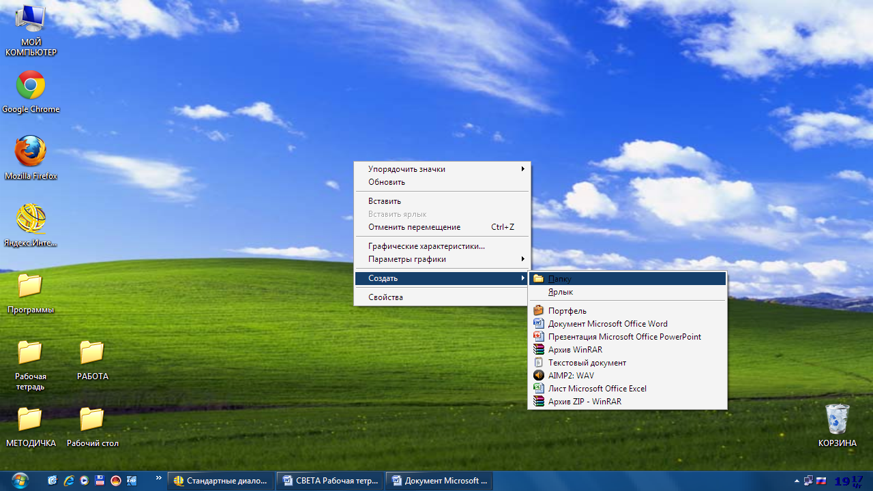Open the МОЙ КОМПЬЮТЕР desktop icon
The height and width of the screenshot is (491, 873).
click(x=30, y=30)
